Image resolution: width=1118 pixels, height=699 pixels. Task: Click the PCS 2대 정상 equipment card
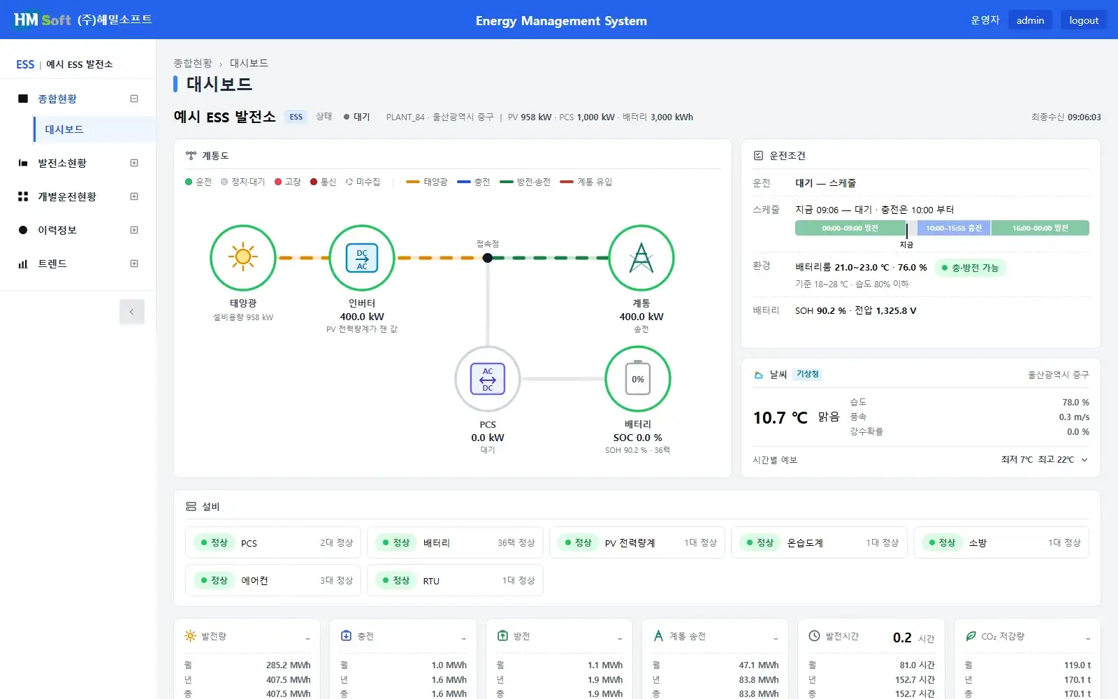[273, 542]
